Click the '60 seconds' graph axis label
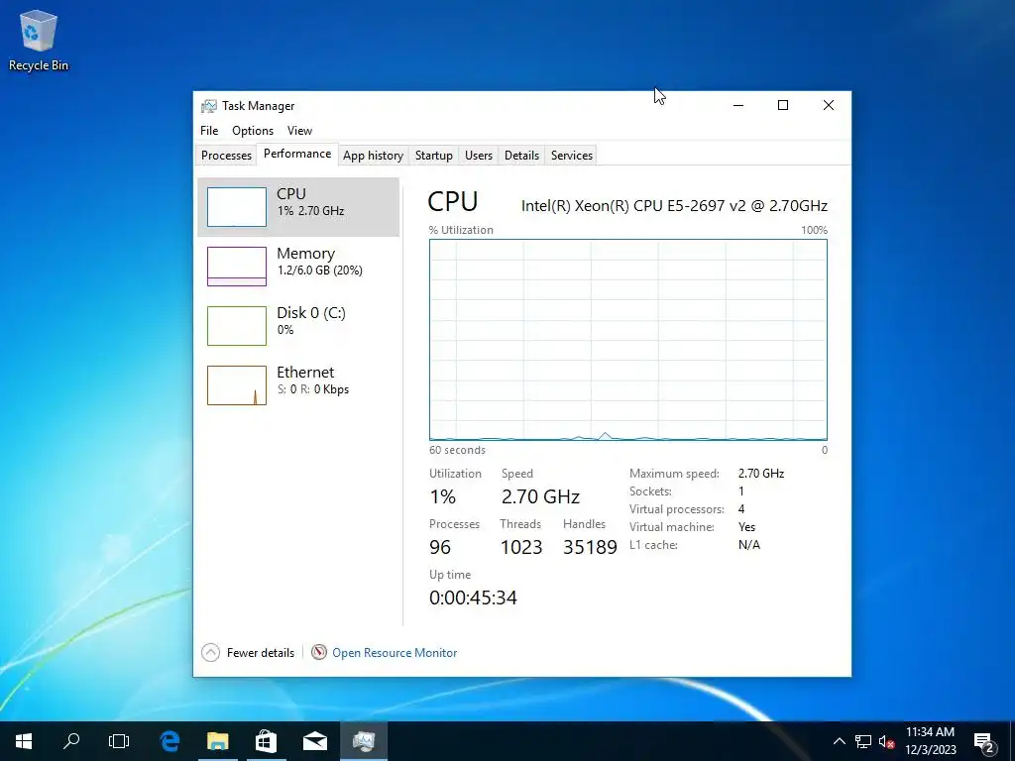Screen dimensions: 1015x761 pyautogui.click(x=457, y=451)
